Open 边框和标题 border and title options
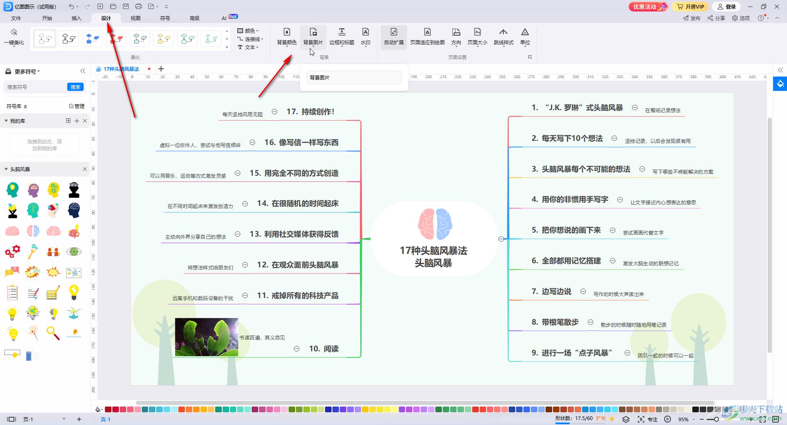The width and height of the screenshot is (787, 425). [341, 37]
